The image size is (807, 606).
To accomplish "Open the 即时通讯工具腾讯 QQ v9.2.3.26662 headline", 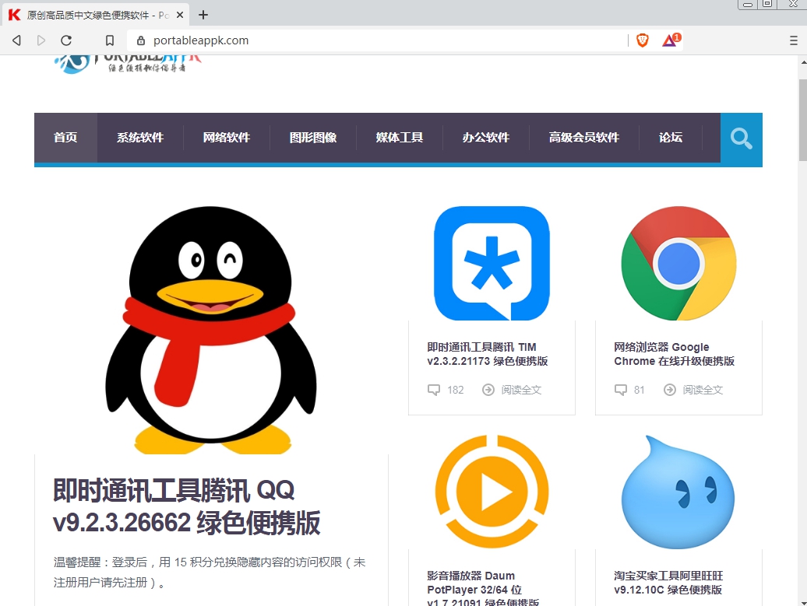I will pos(186,506).
